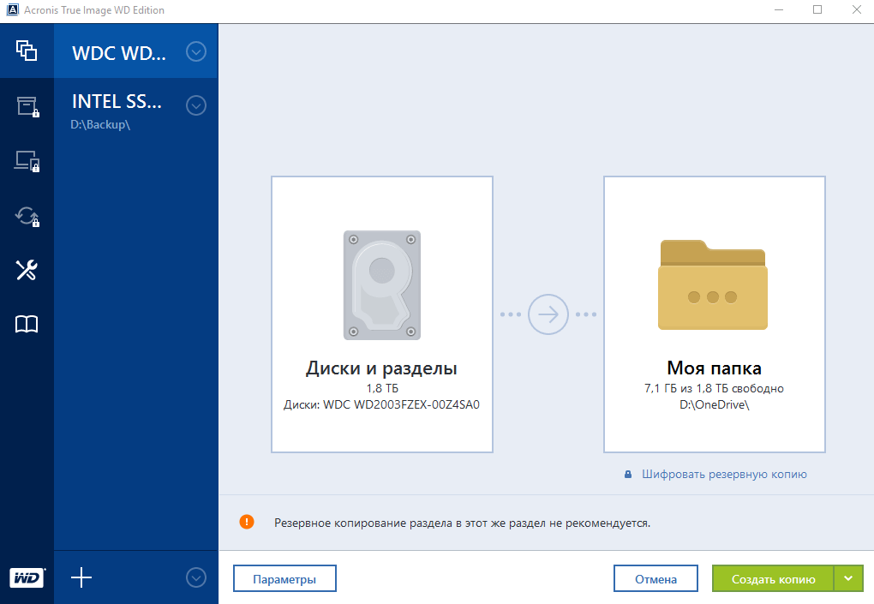874x604 pixels.
Task: Click the hard disk drive icon
Action: [382, 284]
